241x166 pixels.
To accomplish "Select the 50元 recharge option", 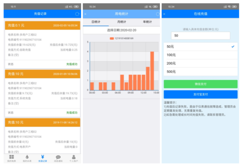I will point(200,46).
